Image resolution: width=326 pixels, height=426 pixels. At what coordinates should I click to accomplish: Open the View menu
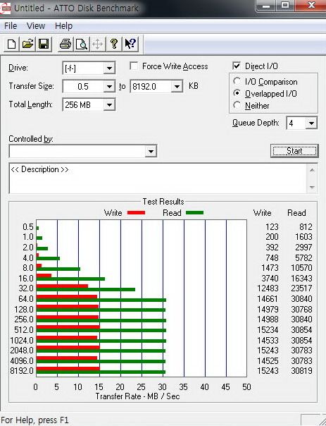coord(36,26)
